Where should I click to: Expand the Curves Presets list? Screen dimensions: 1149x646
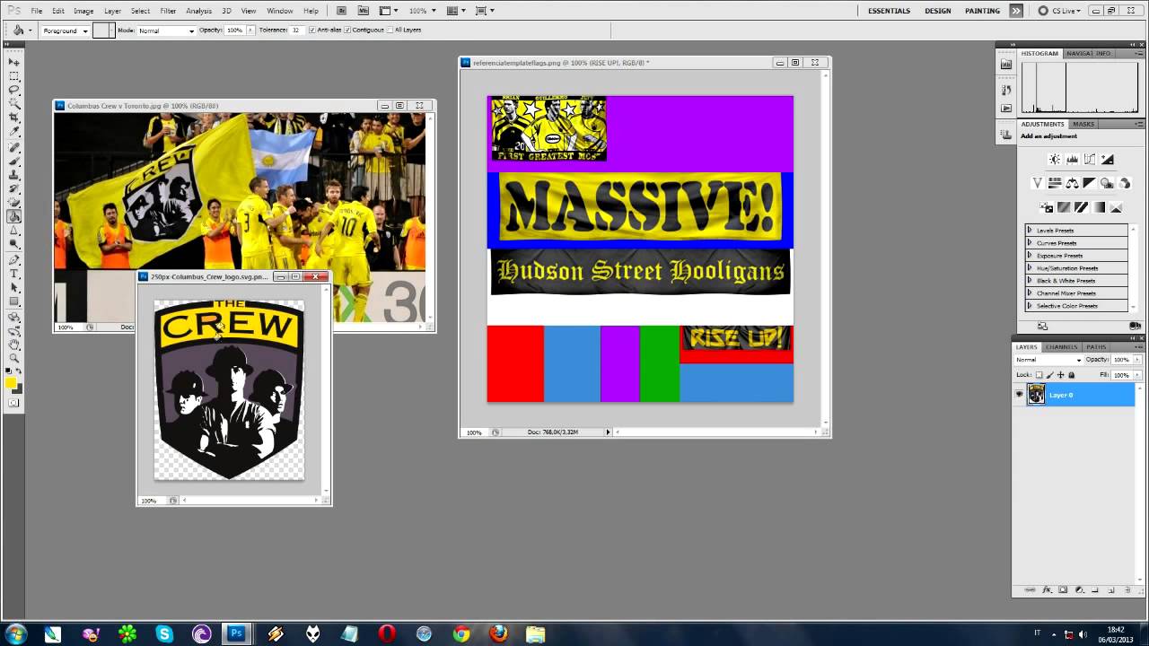point(1030,243)
